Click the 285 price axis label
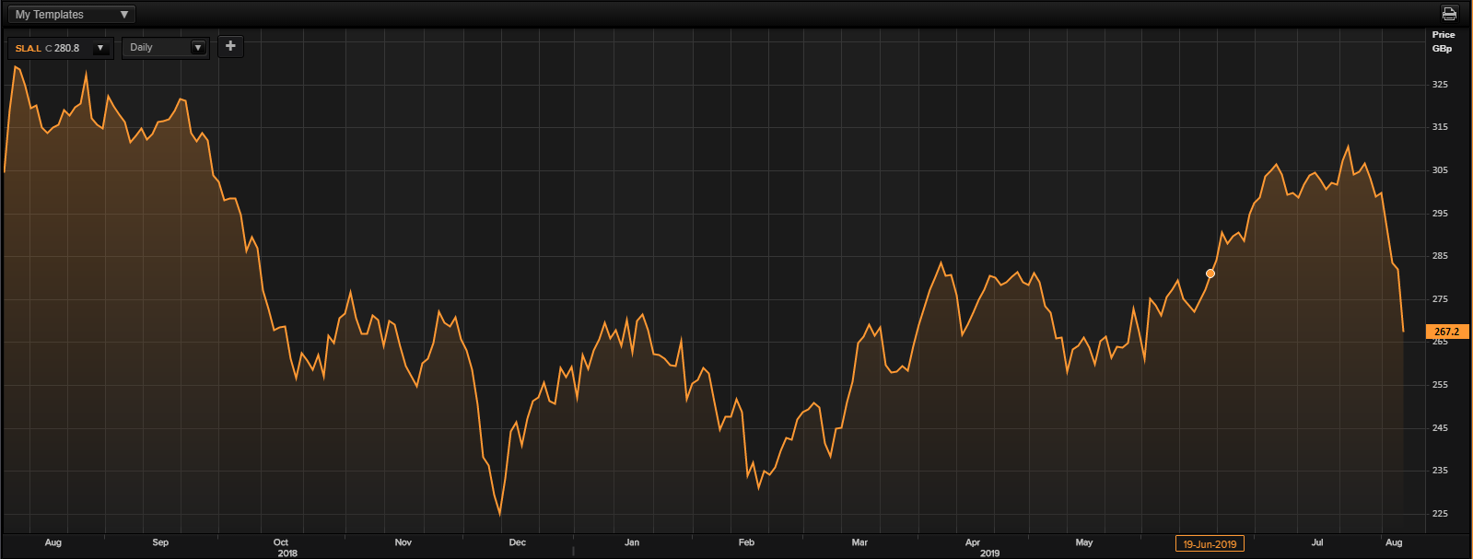The image size is (1473, 559). pyautogui.click(x=1440, y=256)
